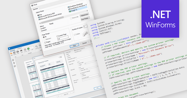Go to Next page with green arrow

coord(28,49)
